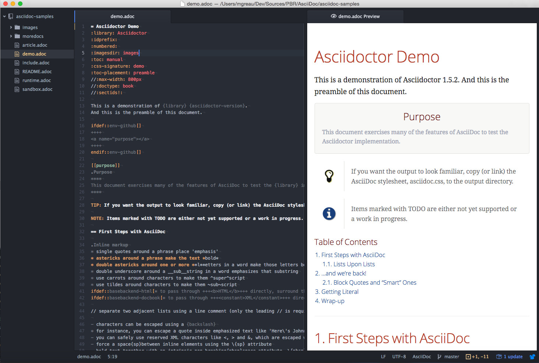Open runtime.adoc from the tree
This screenshot has height=363, width=539.
(x=36, y=80)
